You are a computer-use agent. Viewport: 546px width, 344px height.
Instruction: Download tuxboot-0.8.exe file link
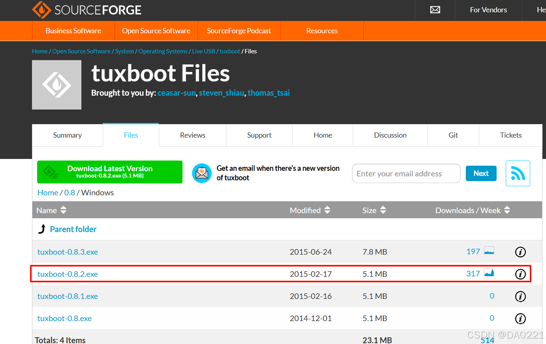coord(64,318)
